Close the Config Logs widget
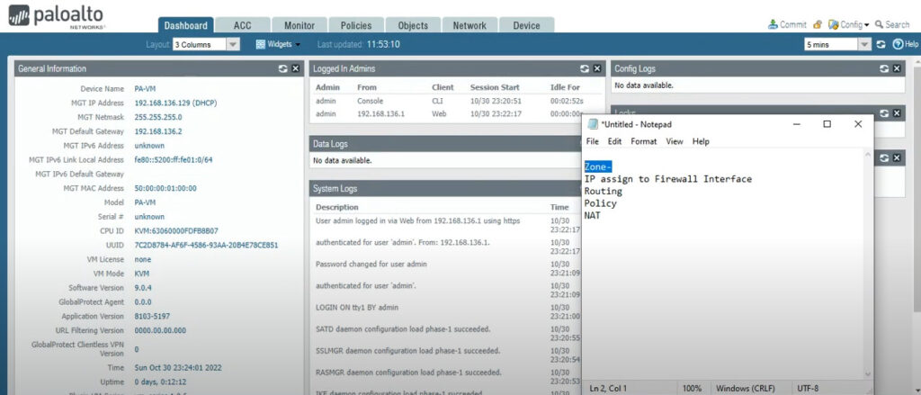The width and height of the screenshot is (921, 395). coord(897,68)
